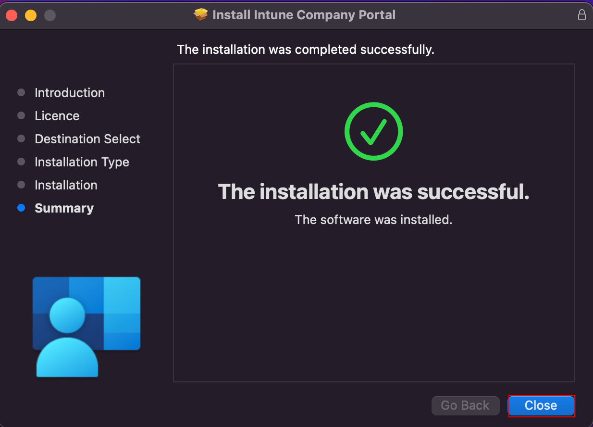Select the Introduction step in sidebar

point(70,93)
